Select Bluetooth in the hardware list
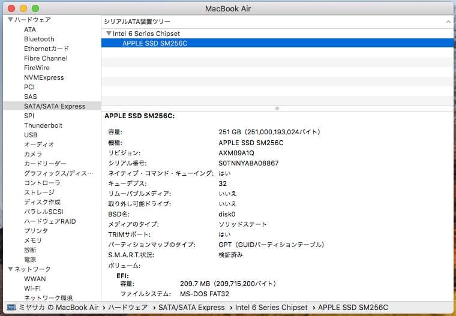456x316 pixels. 39,39
